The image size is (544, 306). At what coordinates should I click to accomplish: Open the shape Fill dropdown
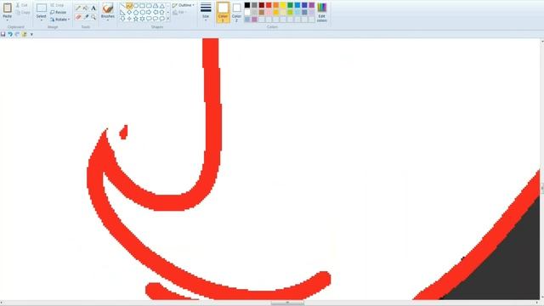pyautogui.click(x=179, y=12)
